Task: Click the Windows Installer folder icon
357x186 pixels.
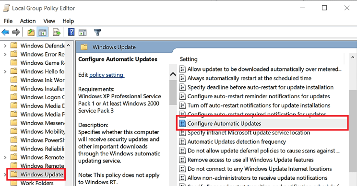Action: pos(14,88)
